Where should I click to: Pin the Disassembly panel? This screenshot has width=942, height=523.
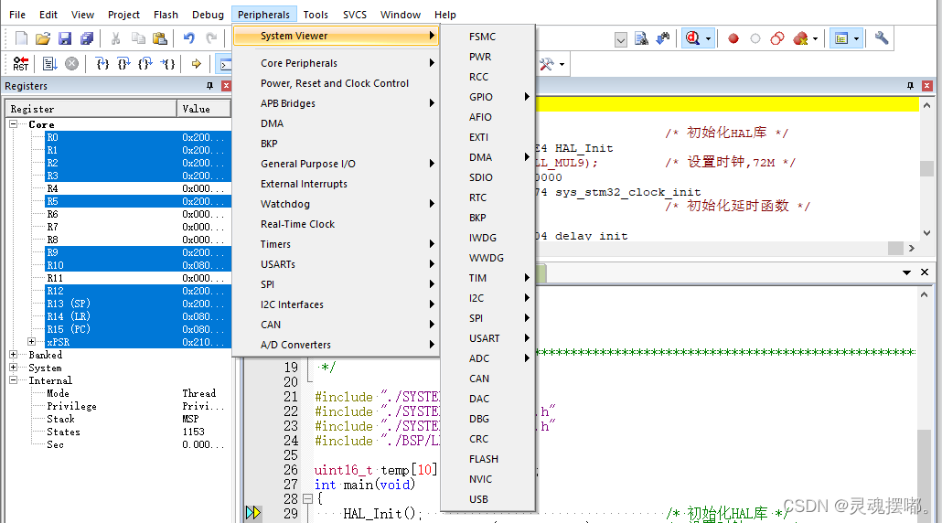[910, 86]
